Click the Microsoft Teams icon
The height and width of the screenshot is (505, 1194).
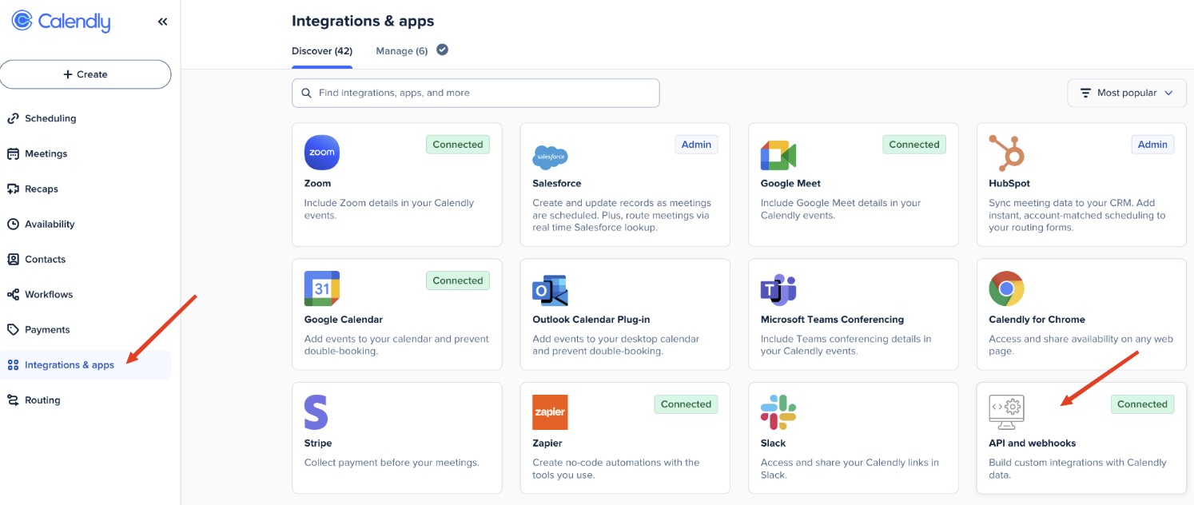click(x=778, y=290)
